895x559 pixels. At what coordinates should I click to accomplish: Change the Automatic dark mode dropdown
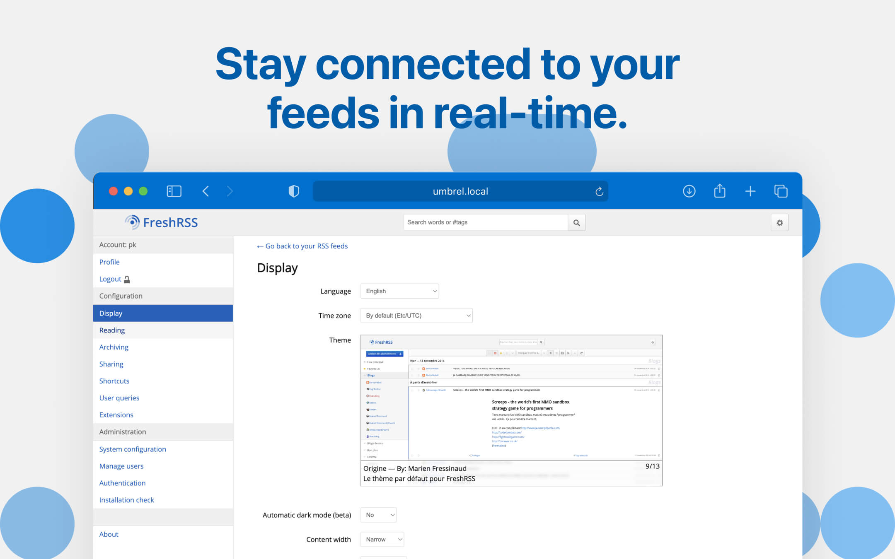point(378,515)
